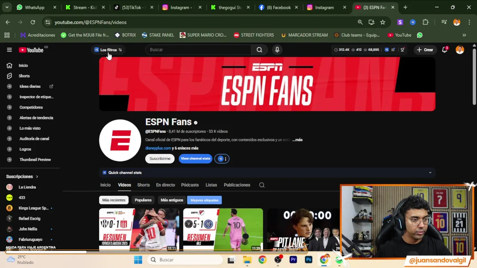Click the install app icon in the address bar

tap(372, 22)
